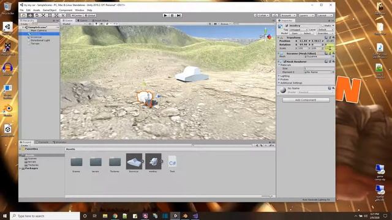
Task: Open the Collab dropdown
Action: pyautogui.click(x=262, y=15)
